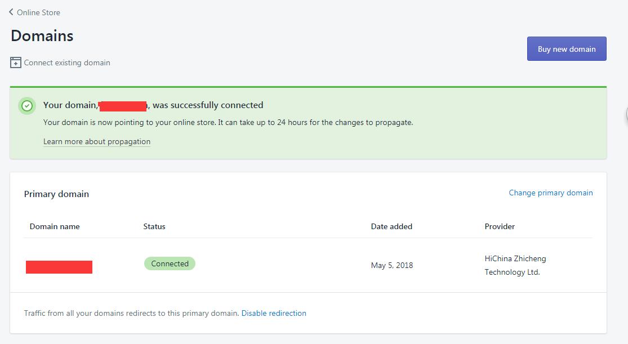Screen dimensions: 628x344
Task: Disable redirection for all domains
Action: (x=274, y=313)
